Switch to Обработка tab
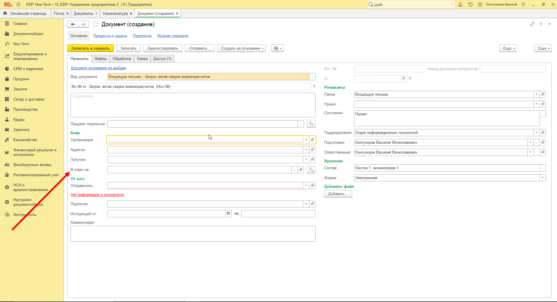 coord(122,59)
